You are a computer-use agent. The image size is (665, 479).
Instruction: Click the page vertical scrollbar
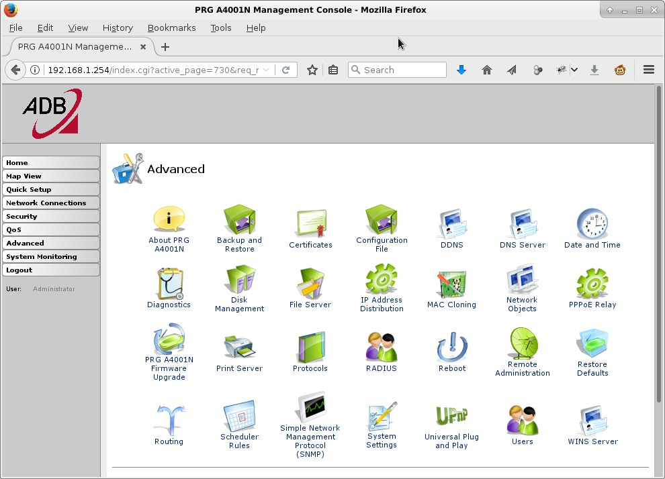[x=659, y=245]
